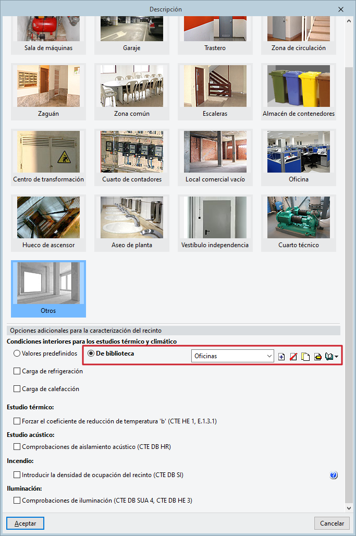The image size is (356, 536).
Task: Open the Oficinas library combo box
Action: (232, 356)
